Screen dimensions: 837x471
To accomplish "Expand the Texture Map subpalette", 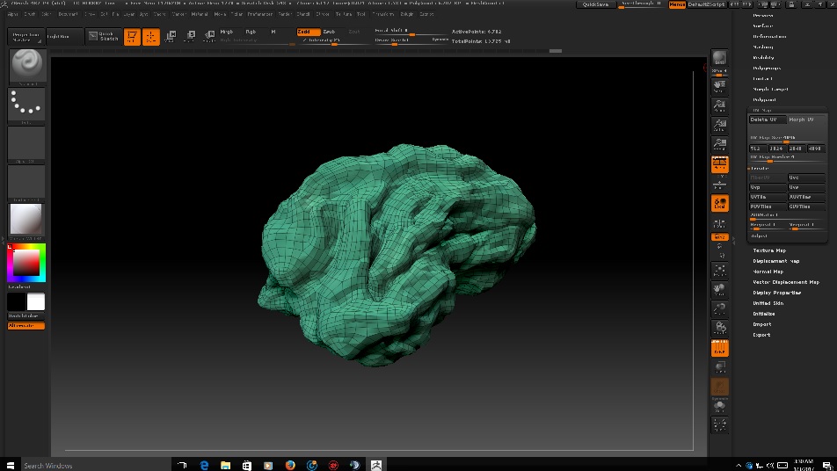I will (769, 250).
